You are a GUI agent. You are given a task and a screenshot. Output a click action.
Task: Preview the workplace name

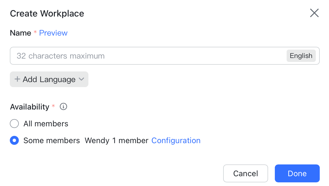click(x=53, y=33)
